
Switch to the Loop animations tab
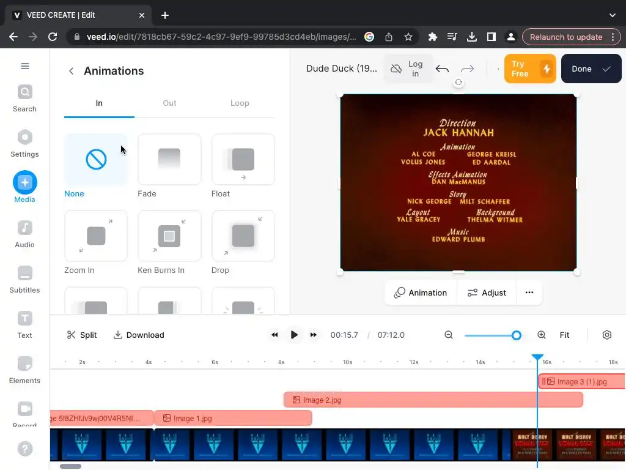240,103
